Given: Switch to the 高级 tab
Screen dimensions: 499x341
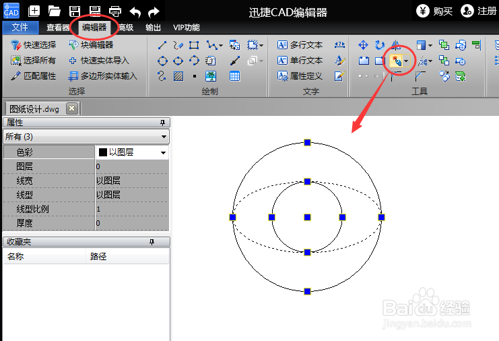Looking at the screenshot, I should pyautogui.click(x=126, y=28).
